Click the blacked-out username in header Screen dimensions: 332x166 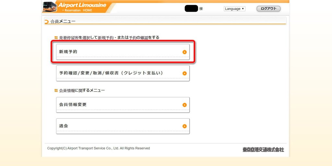coord(191,9)
